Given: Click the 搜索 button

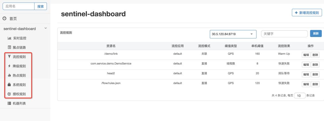Looking at the screenshot, I should (41, 6).
